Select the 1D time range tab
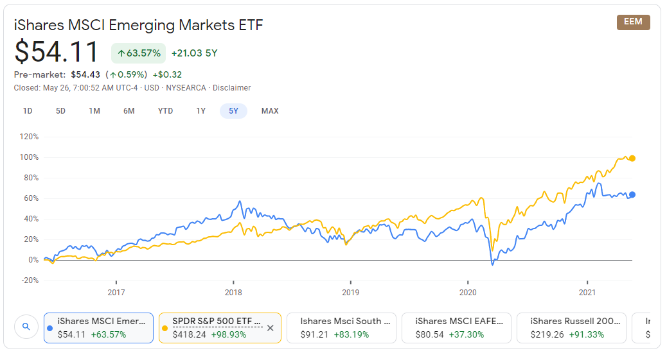This screenshot has height=353, width=667. (x=28, y=111)
